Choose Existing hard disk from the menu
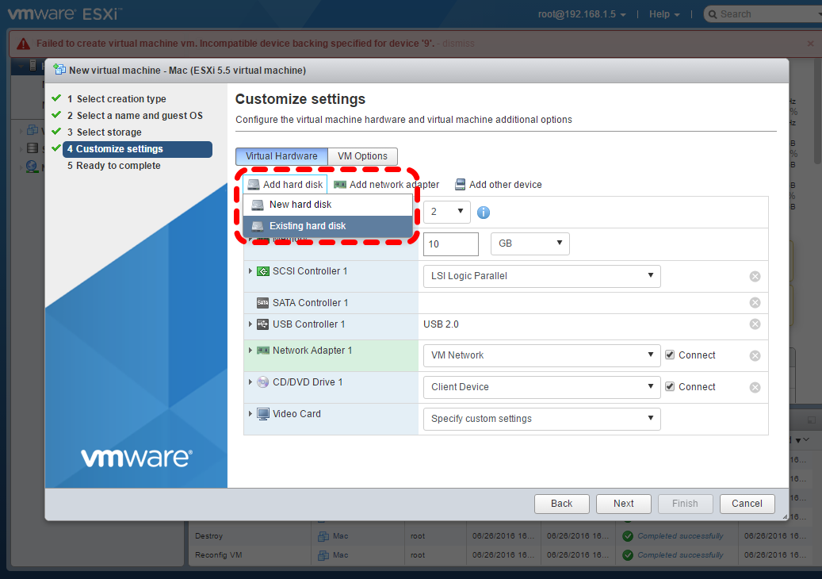Image resolution: width=822 pixels, height=579 pixels. (327, 226)
